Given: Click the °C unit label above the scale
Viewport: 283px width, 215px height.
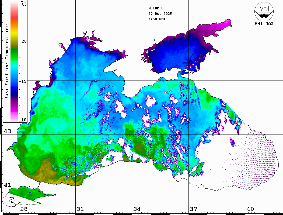Looking at the screenshot, I should pyautogui.click(x=24, y=4).
